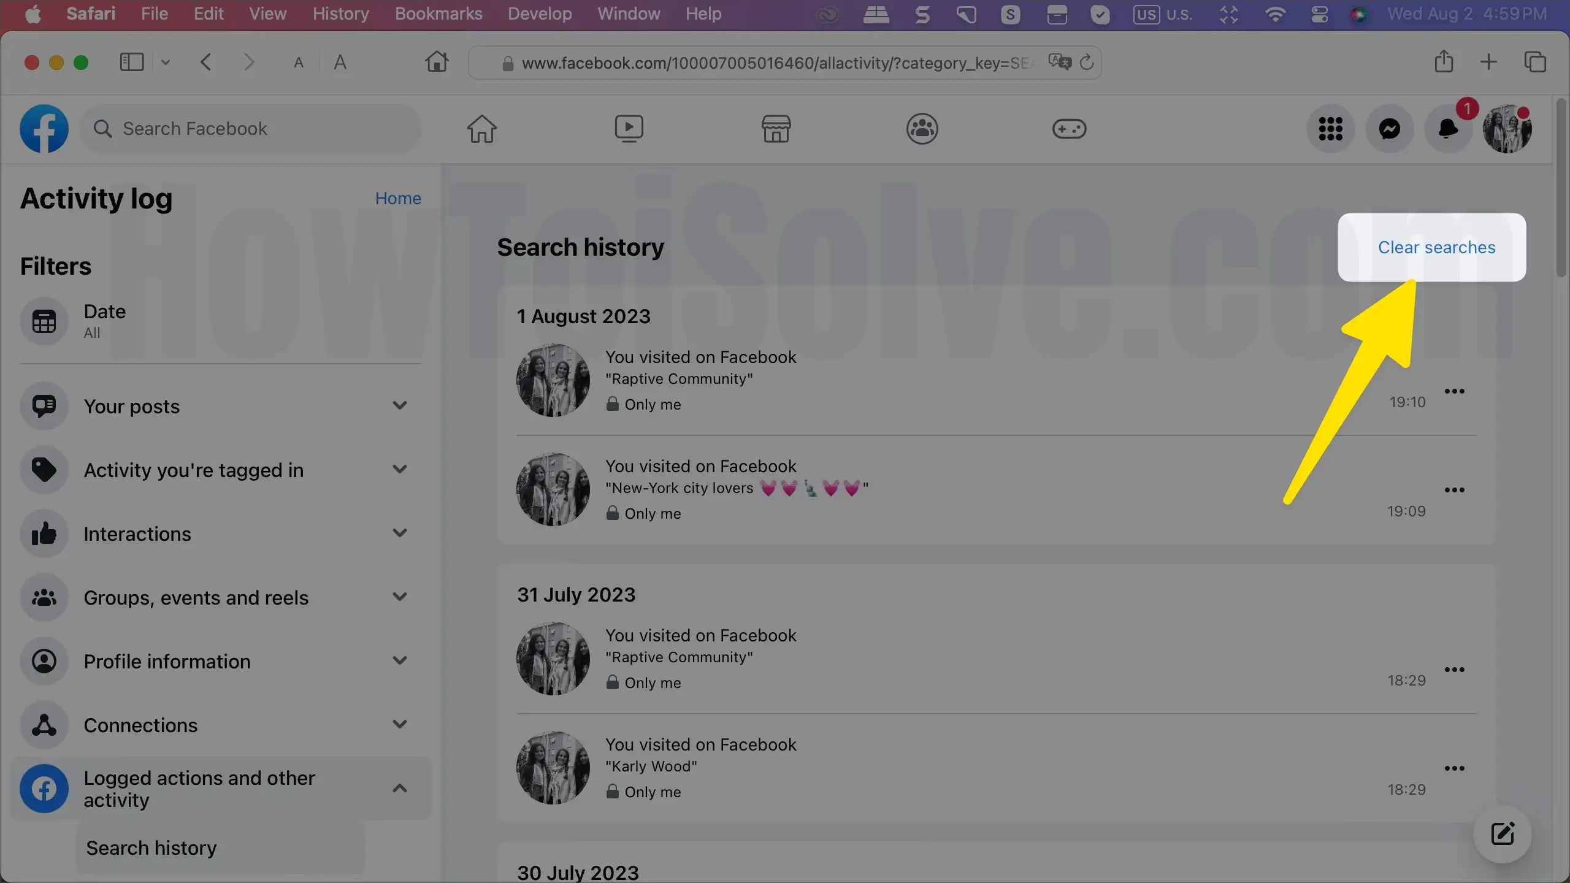Increase text size with large A
1570x883 pixels.
(x=340, y=62)
